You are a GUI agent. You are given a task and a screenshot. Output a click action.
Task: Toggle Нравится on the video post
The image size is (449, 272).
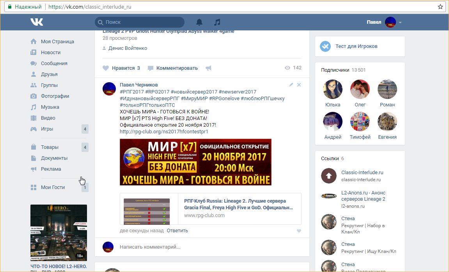pyautogui.click(x=121, y=68)
